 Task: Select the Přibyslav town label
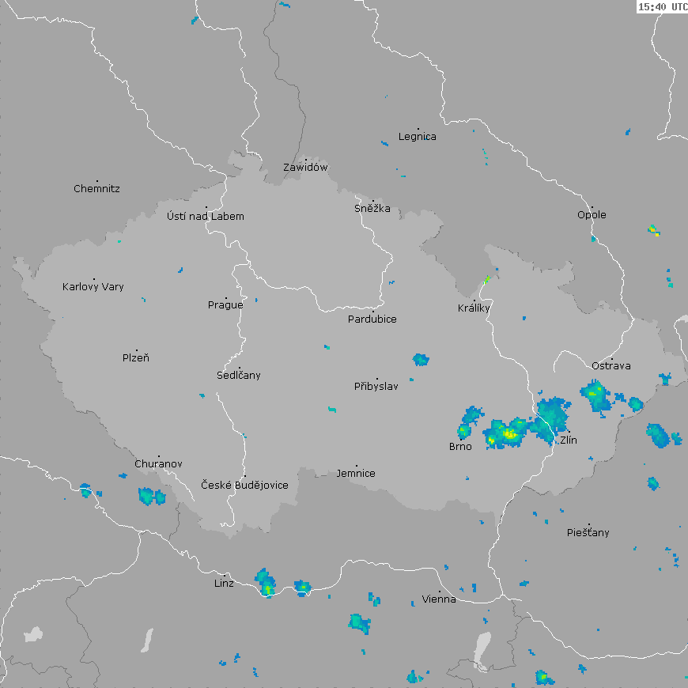[376, 387]
